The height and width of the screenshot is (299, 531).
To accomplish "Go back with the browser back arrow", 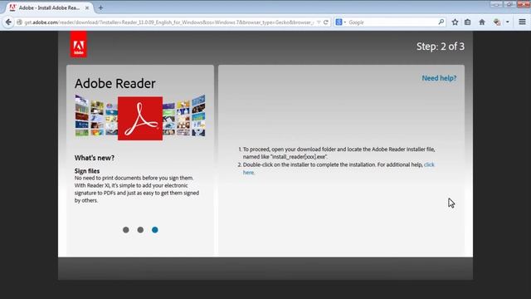I will tap(8, 22).
